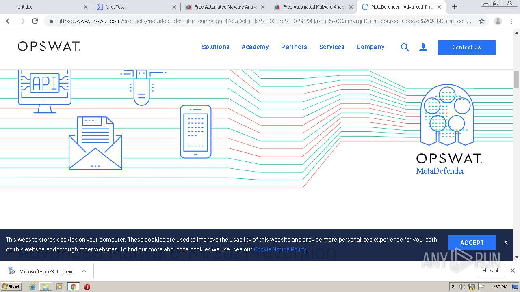Open a new browser tab
This screenshot has height=292, width=520.
[x=455, y=7]
